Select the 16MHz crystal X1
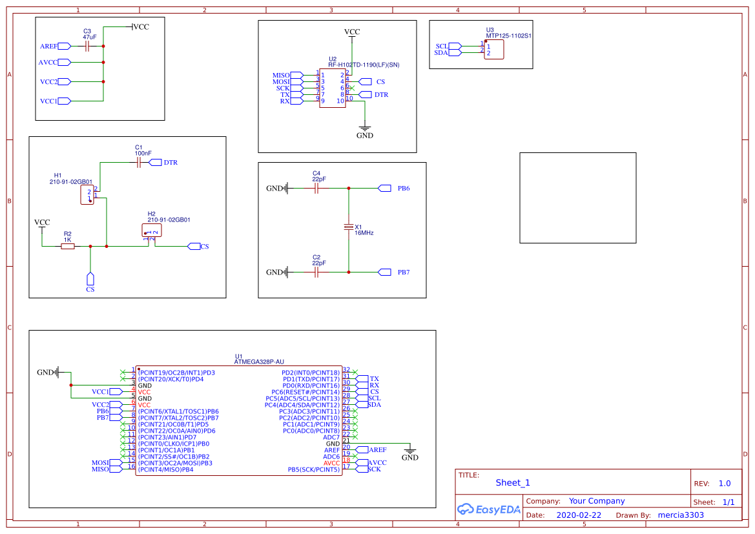 (349, 227)
